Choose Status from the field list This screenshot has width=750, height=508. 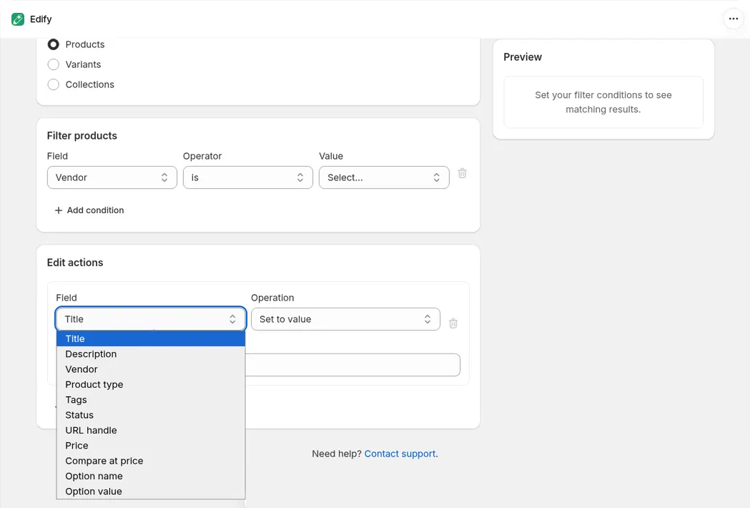click(x=151, y=415)
